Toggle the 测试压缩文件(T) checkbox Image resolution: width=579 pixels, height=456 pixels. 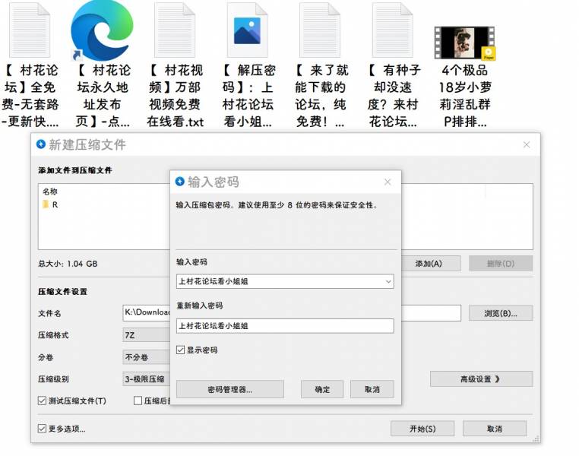43,401
